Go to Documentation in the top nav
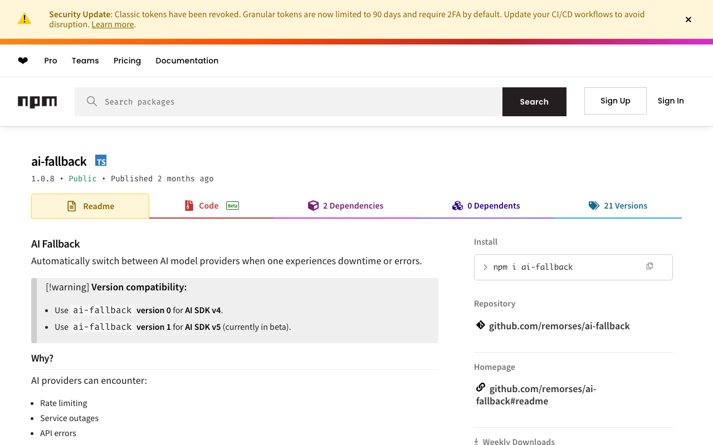 point(187,61)
